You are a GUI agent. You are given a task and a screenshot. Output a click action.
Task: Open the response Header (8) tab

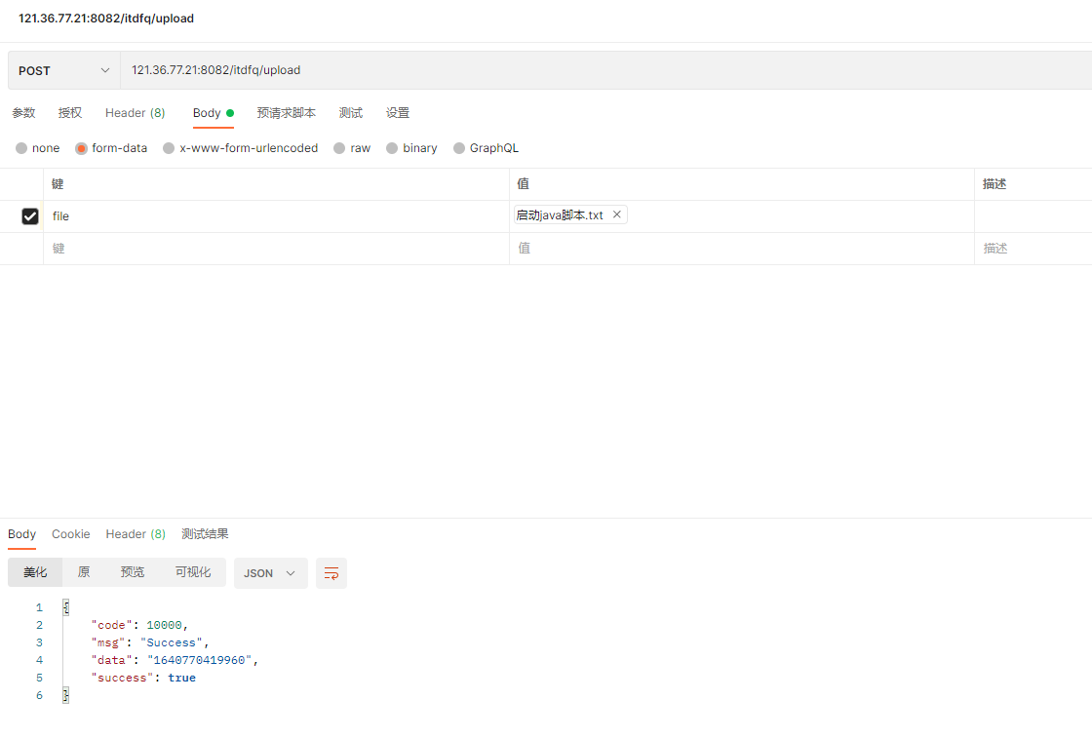136,534
